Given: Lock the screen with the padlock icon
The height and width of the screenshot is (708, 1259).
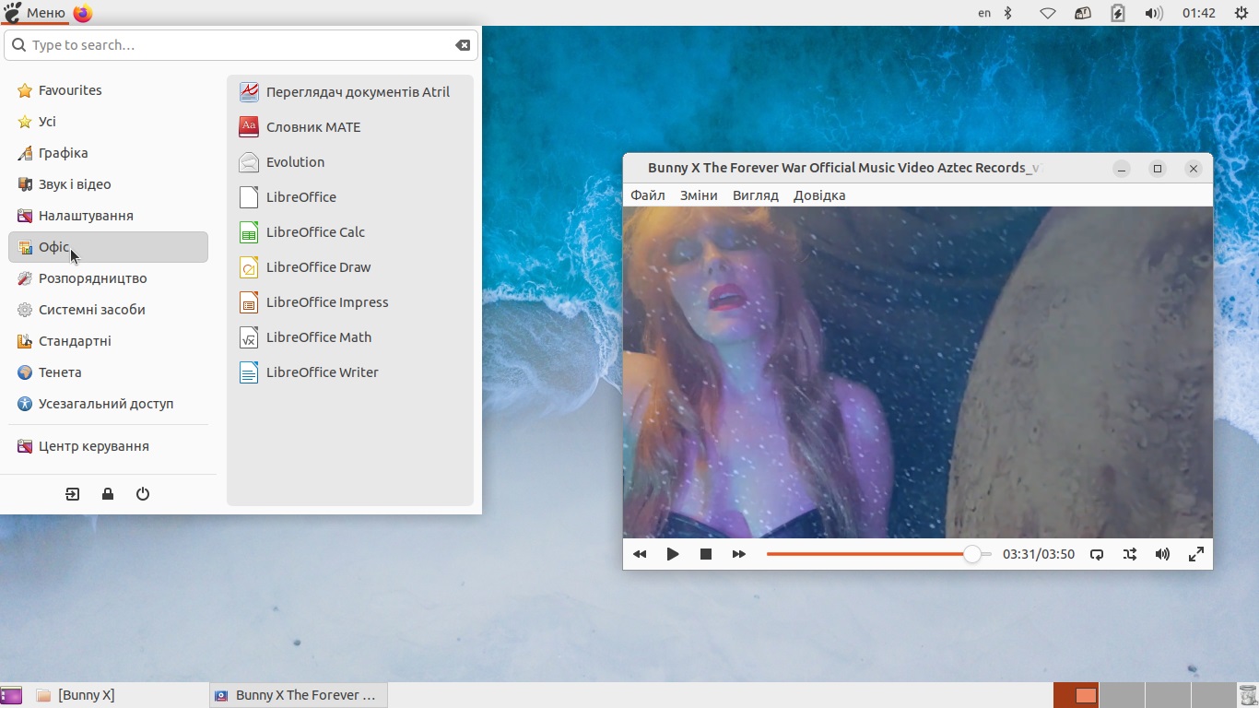Looking at the screenshot, I should (x=108, y=494).
